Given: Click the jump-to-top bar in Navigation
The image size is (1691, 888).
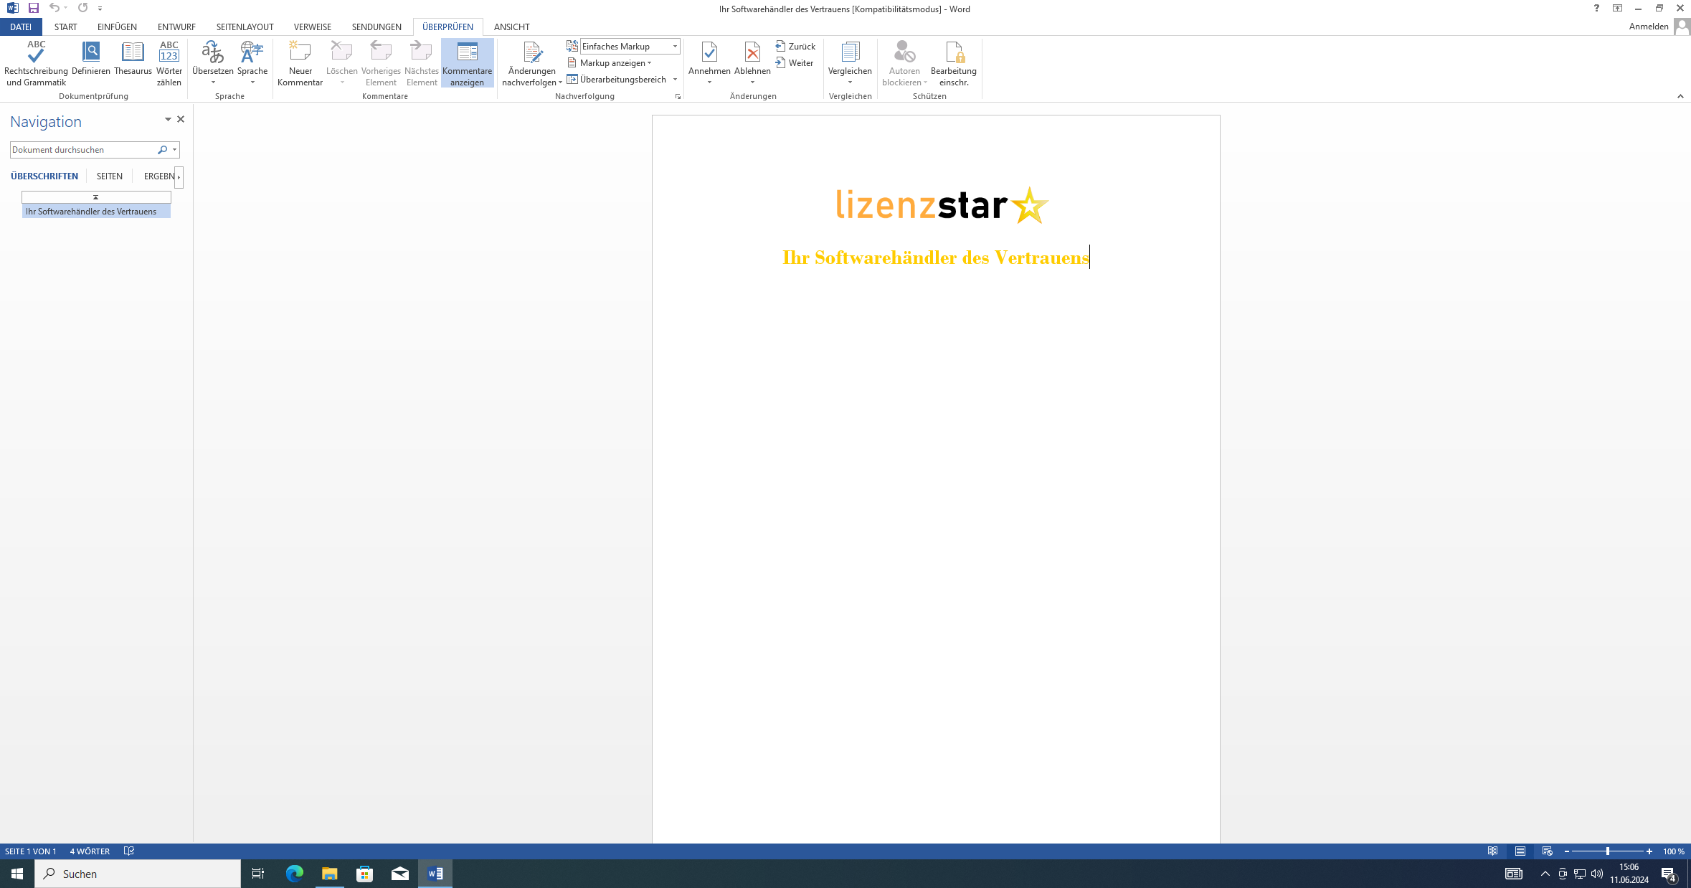Looking at the screenshot, I should tap(96, 197).
